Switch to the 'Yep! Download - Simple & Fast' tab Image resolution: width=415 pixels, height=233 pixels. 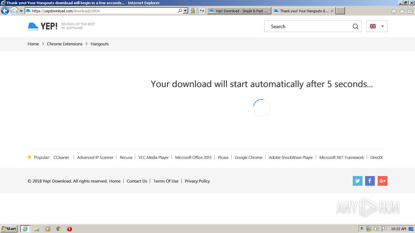(x=239, y=11)
